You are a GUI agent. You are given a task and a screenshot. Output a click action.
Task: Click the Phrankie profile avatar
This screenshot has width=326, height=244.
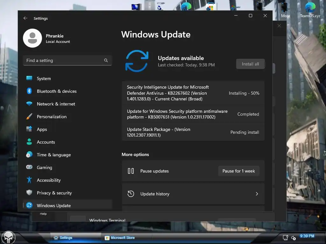(x=32, y=38)
